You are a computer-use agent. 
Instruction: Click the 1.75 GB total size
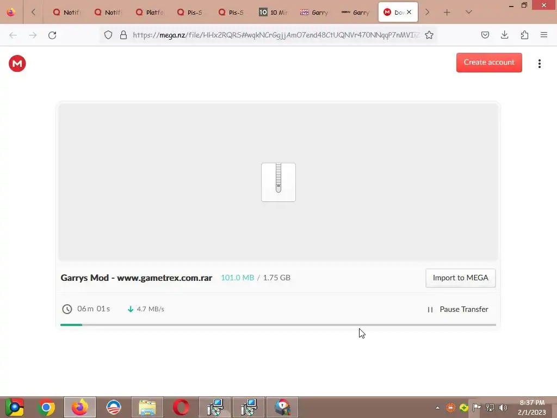(276, 278)
